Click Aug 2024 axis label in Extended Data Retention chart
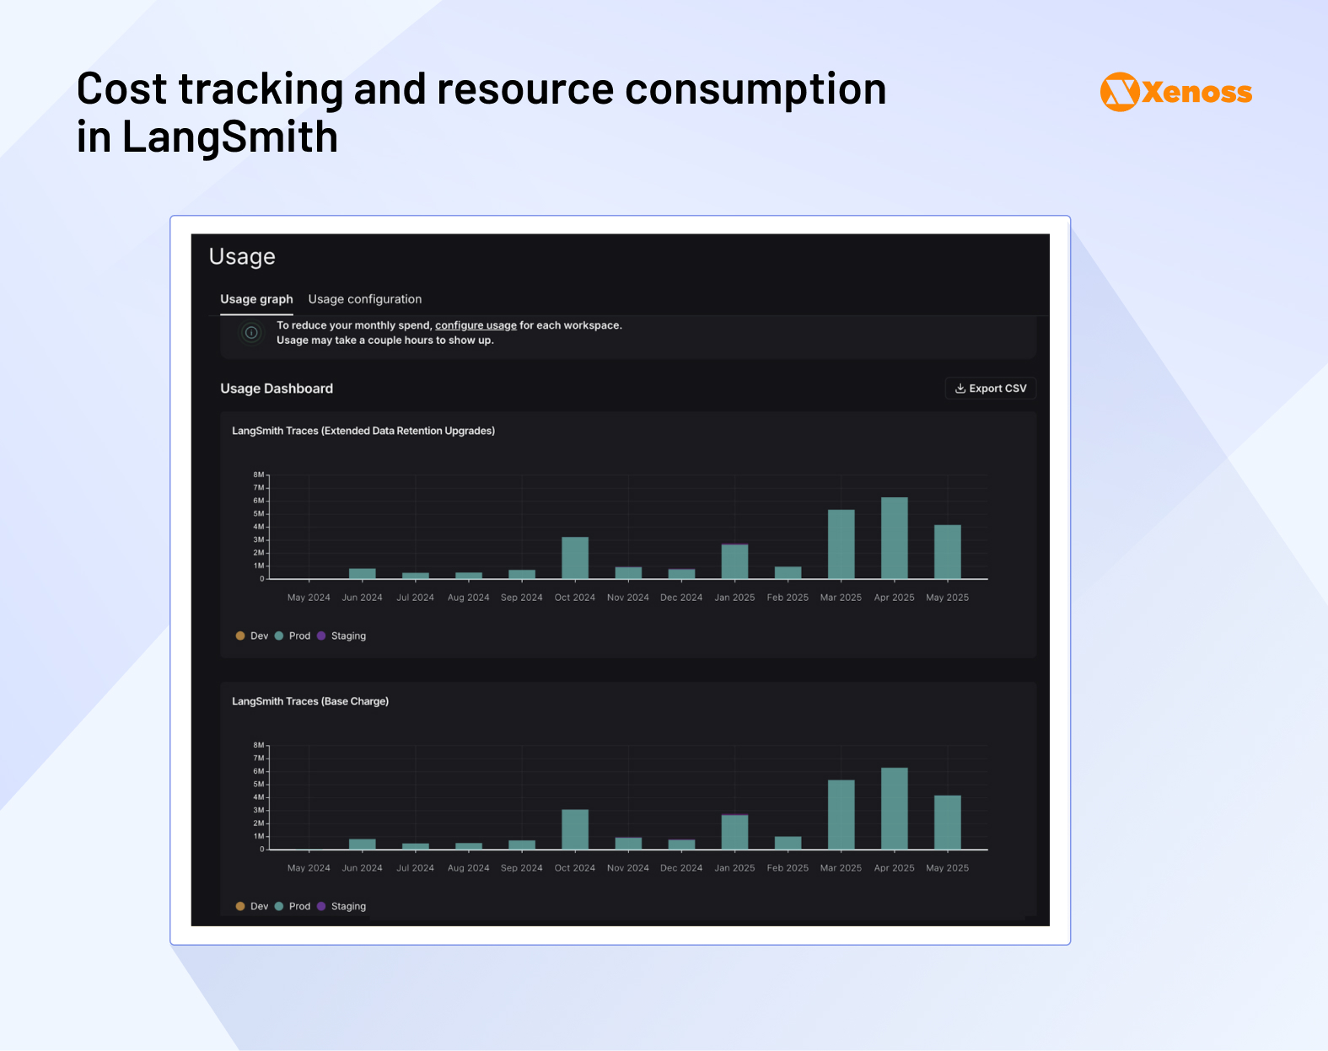 point(469,598)
